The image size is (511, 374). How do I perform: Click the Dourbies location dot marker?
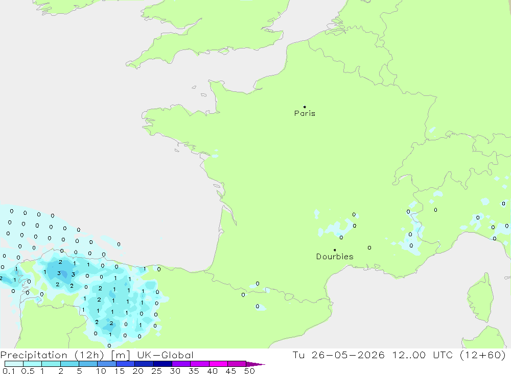pyautogui.click(x=335, y=250)
